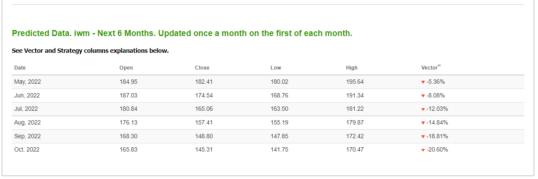Screen dimensions: 538x179
Task: Click the red down arrow beside -12.03%
Action: (x=423, y=109)
